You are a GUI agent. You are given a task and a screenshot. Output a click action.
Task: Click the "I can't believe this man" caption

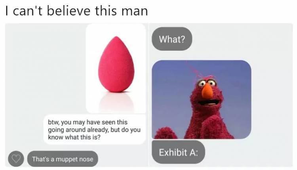click(x=77, y=11)
